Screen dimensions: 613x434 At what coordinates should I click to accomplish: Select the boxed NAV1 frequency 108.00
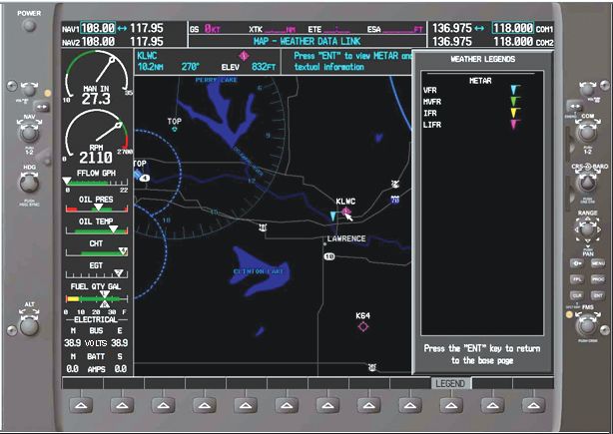(98, 28)
